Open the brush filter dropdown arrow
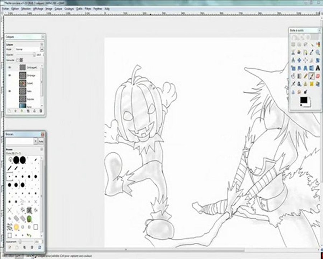This screenshot has width=323, height=259. coord(36,141)
